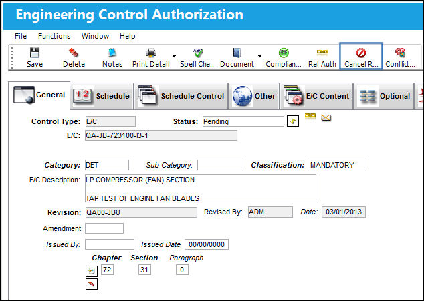Image resolution: width=424 pixels, height=301 pixels.
Task: Expand the Document dropdown arrow
Action: click(259, 57)
